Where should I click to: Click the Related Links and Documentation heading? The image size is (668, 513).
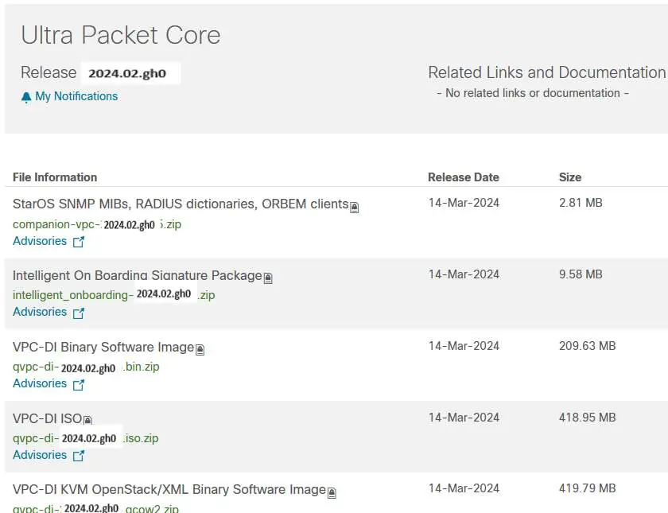point(547,73)
